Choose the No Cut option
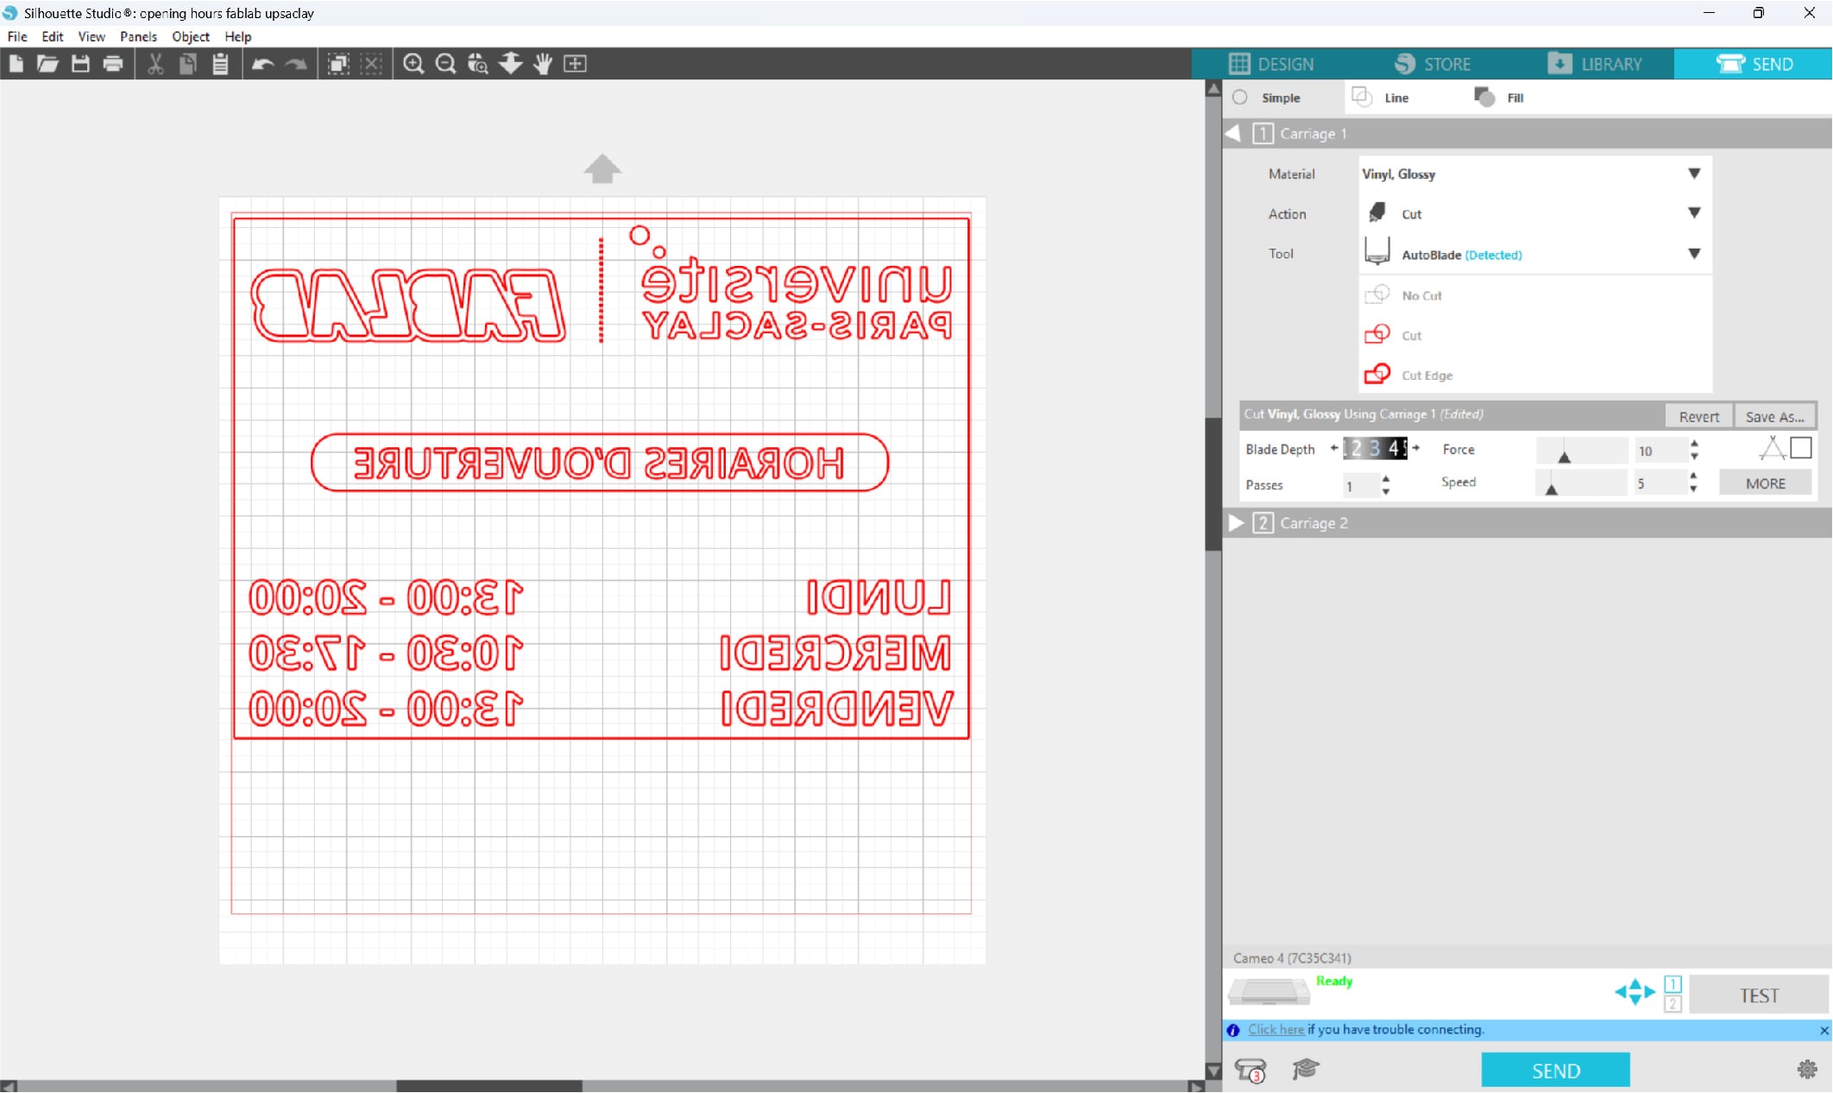 [1420, 295]
